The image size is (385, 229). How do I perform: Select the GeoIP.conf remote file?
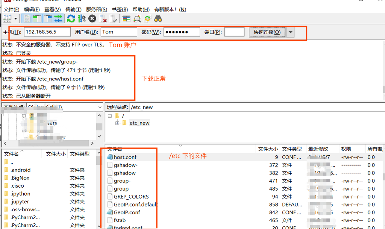click(x=127, y=212)
